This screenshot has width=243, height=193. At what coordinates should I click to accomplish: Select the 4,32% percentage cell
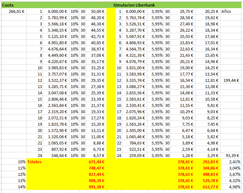231,181
